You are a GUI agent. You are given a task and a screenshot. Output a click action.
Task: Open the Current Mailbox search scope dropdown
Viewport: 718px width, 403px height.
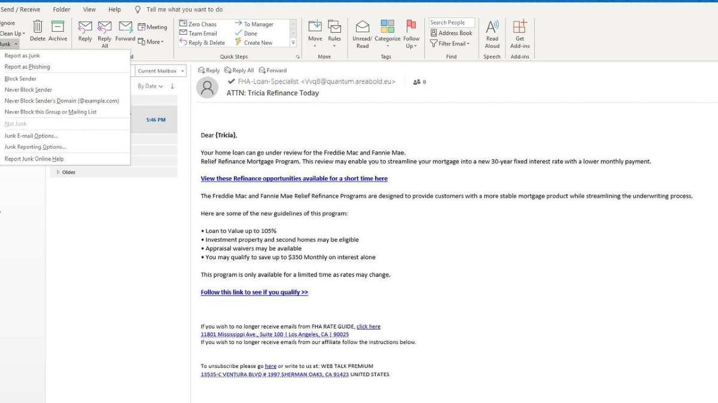click(x=160, y=70)
